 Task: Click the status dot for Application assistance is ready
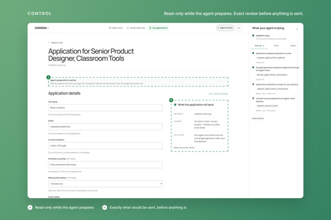point(253,84)
